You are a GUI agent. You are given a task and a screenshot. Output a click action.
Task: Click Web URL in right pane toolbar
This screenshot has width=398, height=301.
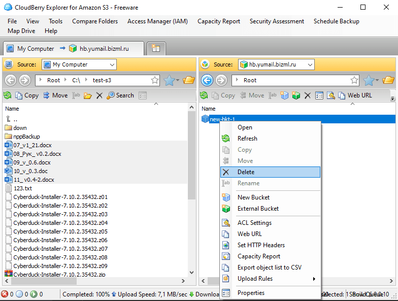tap(355, 95)
